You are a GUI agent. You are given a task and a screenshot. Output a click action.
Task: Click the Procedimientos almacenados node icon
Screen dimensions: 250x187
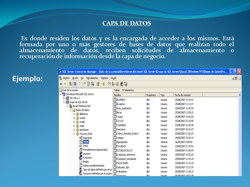[81, 150]
